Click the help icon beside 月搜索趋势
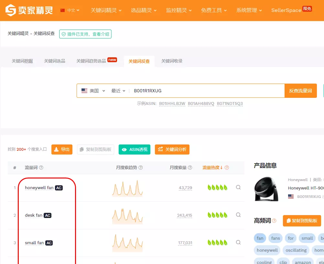324x264 pixels. pyautogui.click(x=141, y=167)
